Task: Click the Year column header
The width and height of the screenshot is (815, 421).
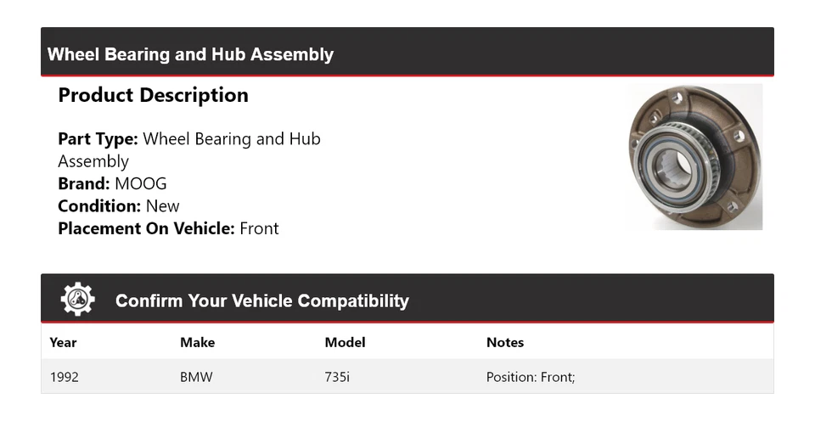Action: (63, 343)
